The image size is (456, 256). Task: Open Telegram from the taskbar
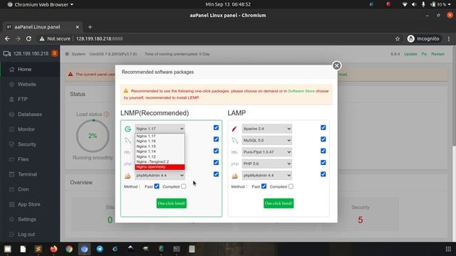point(100,249)
